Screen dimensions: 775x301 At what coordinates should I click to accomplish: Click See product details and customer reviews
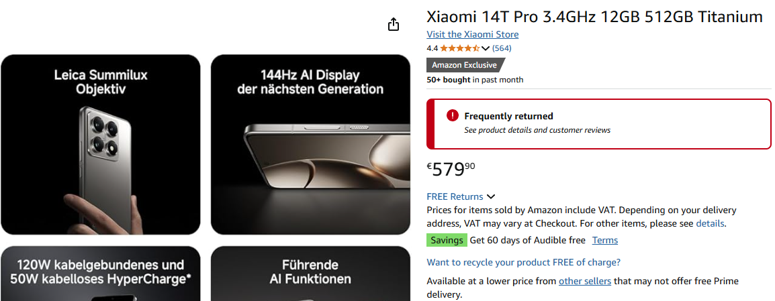pos(537,130)
